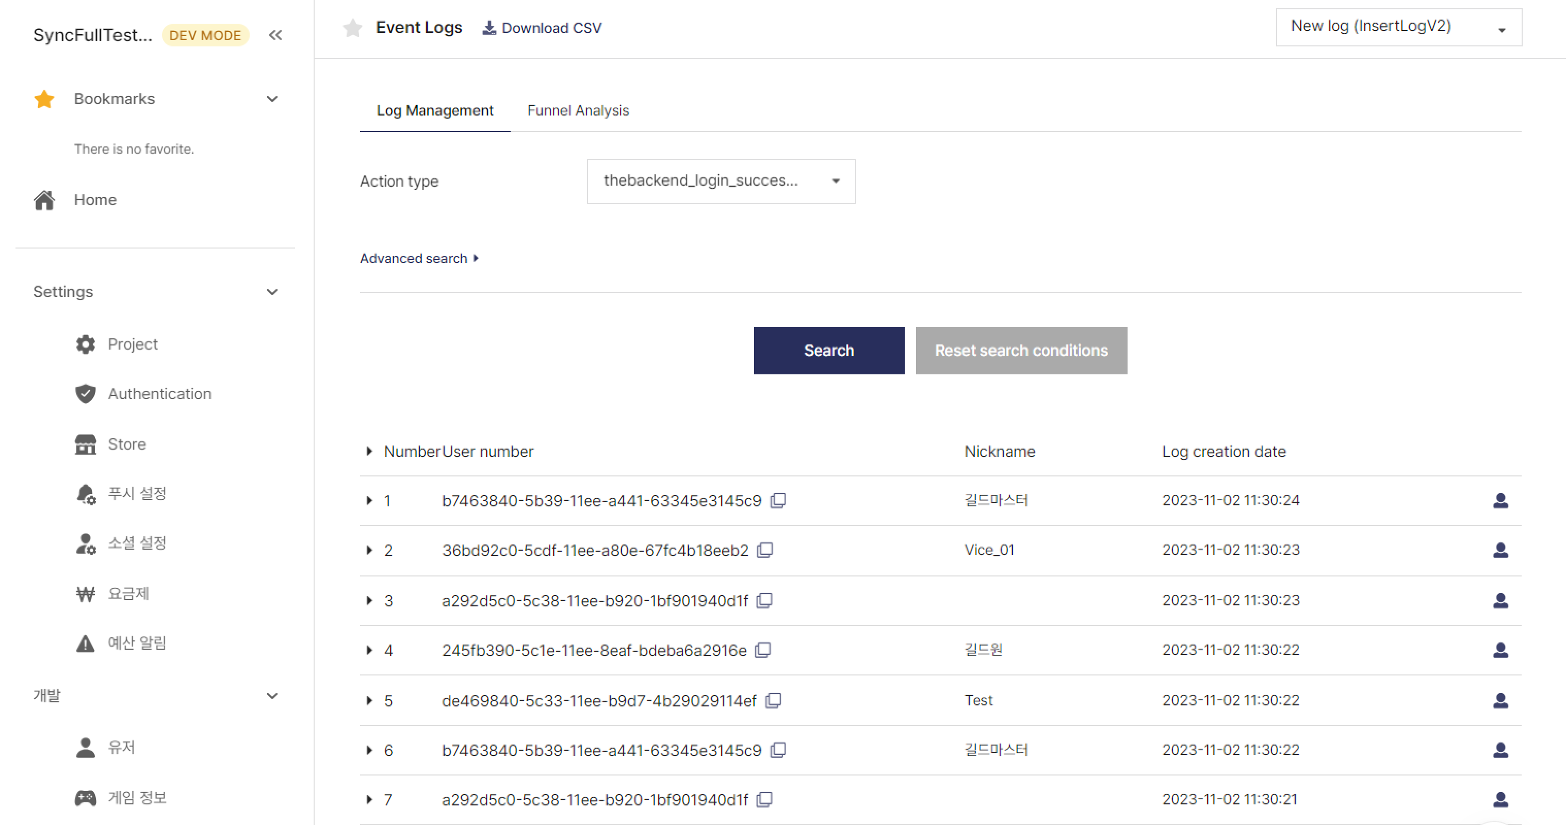Bookmark Event Logs with the star icon
Viewport: 1566px width, 825px height.
(x=353, y=28)
